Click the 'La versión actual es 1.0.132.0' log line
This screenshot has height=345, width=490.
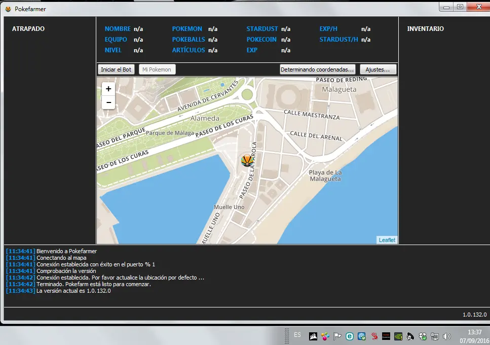73,291
